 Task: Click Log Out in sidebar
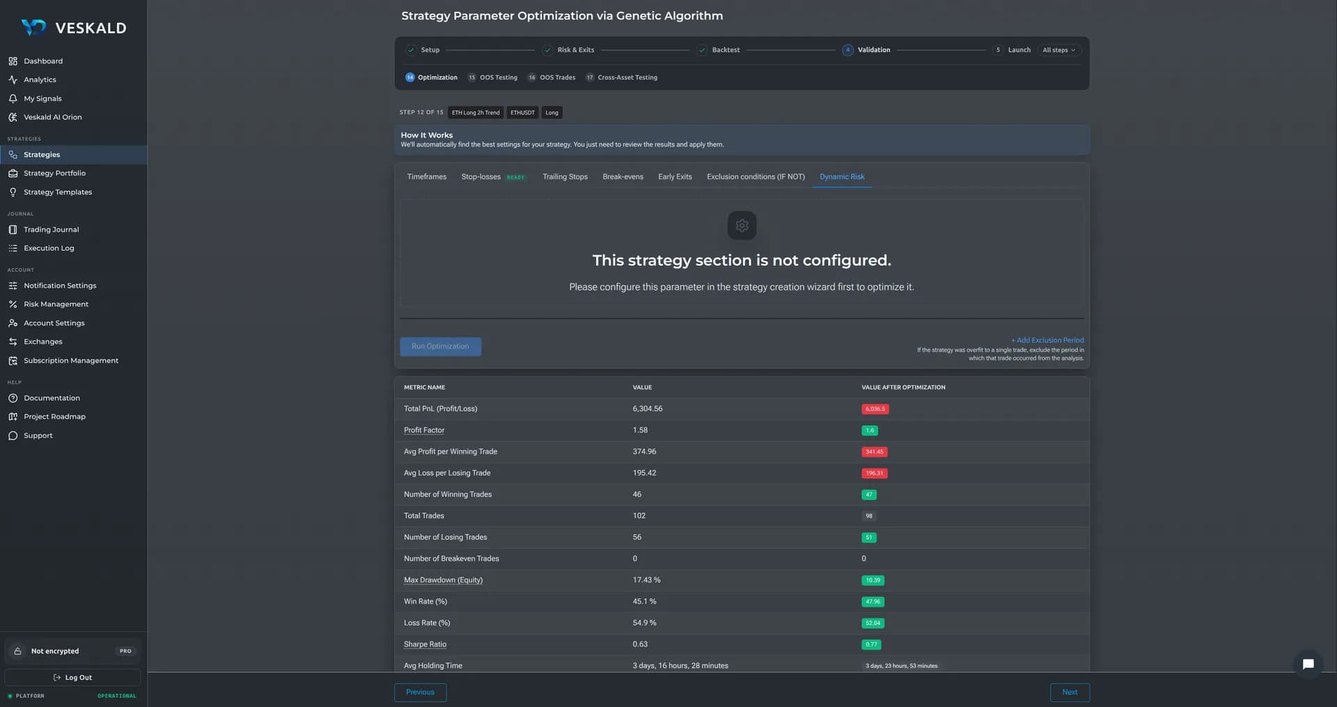72,678
